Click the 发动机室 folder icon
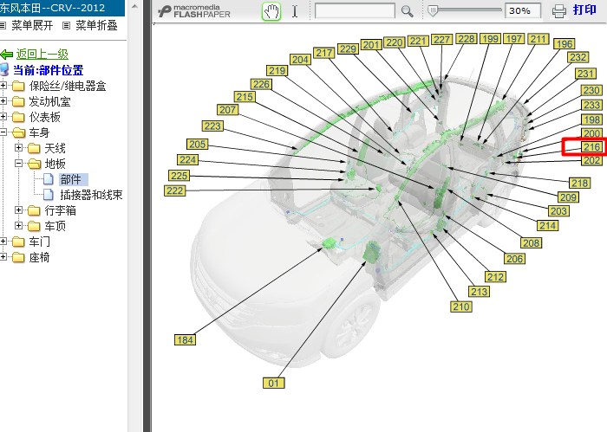 coord(18,101)
